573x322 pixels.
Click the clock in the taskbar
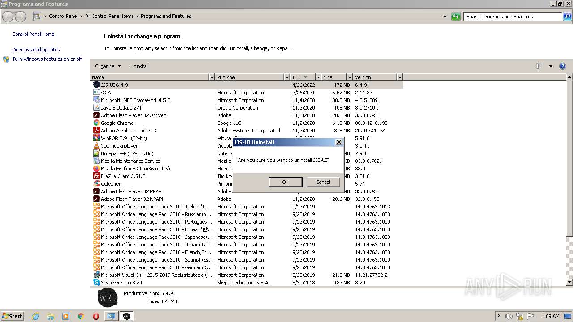point(550,316)
